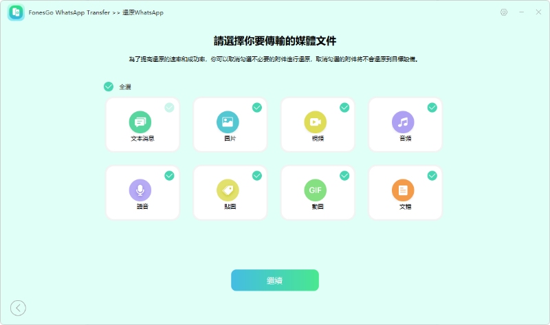Uncheck the 語音 card checkmark

(x=169, y=176)
